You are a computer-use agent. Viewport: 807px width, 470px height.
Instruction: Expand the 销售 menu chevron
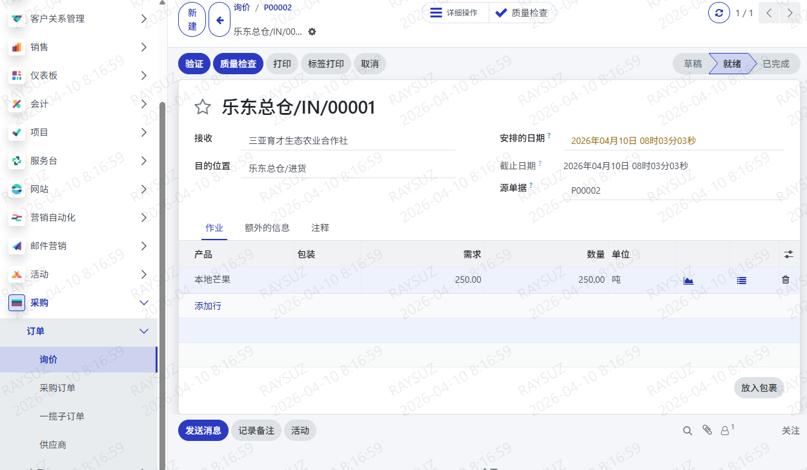[x=143, y=47]
